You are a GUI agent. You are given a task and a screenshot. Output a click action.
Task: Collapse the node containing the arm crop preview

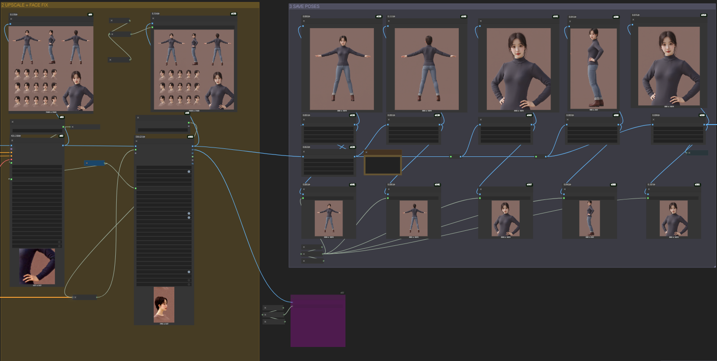(12, 140)
